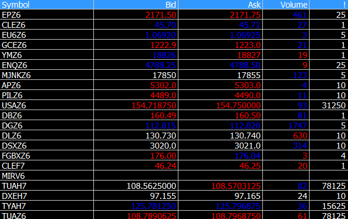Select the APZ6 symbol cell
This screenshot has width=348, height=219.
pos(47,85)
